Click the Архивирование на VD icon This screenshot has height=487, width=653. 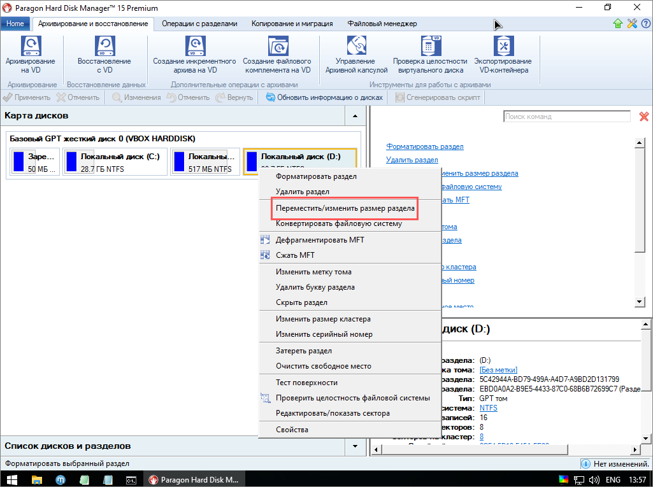[x=31, y=46]
